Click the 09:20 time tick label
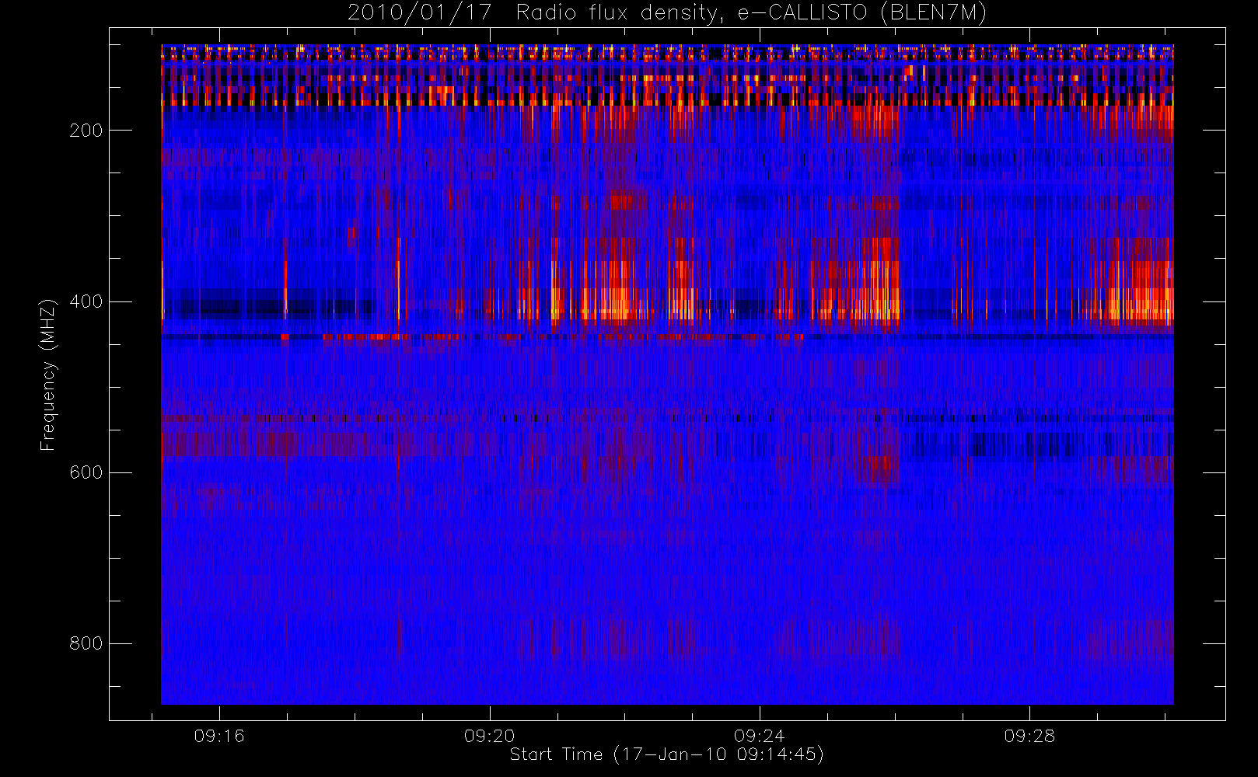Image resolution: width=1258 pixels, height=777 pixels. tap(490, 736)
